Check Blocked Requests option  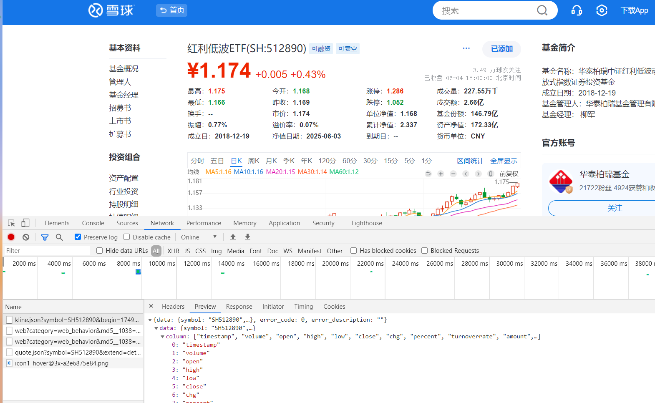pyautogui.click(x=424, y=250)
